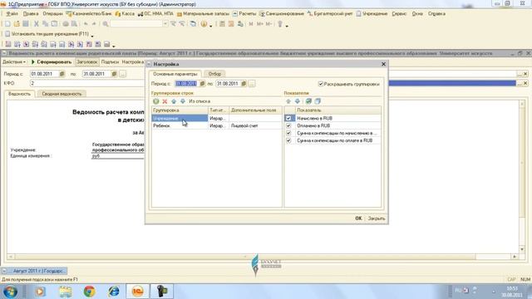Viewport: 532px width, 299px height.
Task: Open the Касса menu
Action: click(125, 14)
